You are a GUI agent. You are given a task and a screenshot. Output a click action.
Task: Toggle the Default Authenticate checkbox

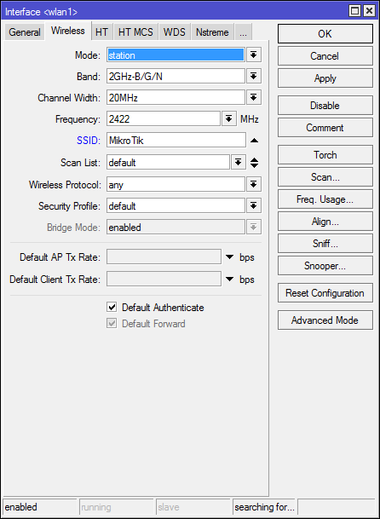tap(112, 307)
